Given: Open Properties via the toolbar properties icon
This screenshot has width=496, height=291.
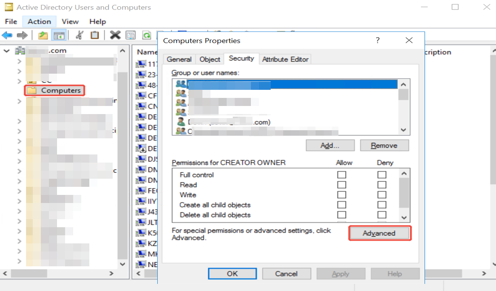Looking at the screenshot, I should point(131,35).
